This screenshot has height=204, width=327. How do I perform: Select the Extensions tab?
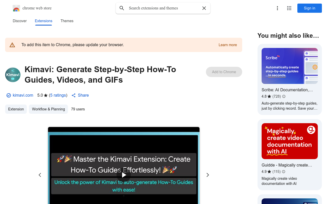[44, 21]
